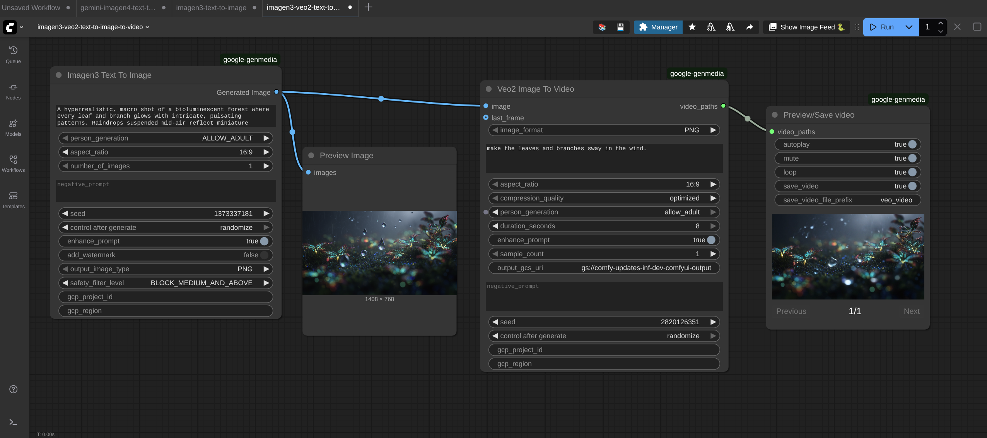Collapse the Preview/Save video node dot
The height and width of the screenshot is (438, 987).
(775, 115)
